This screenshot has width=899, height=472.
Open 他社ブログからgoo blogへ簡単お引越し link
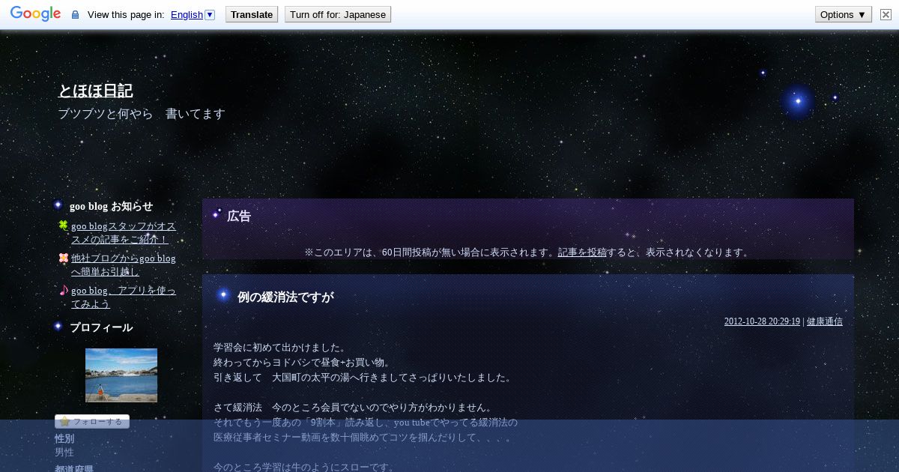[x=124, y=265]
